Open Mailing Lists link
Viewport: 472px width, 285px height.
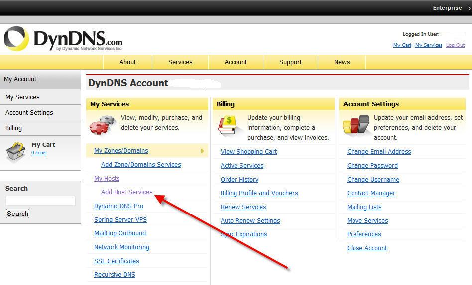[364, 207]
